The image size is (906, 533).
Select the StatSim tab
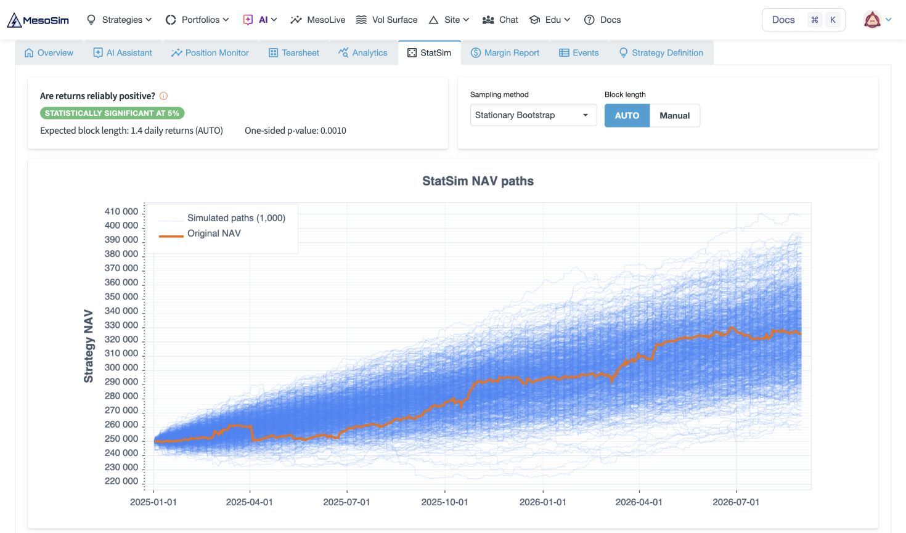pos(429,53)
